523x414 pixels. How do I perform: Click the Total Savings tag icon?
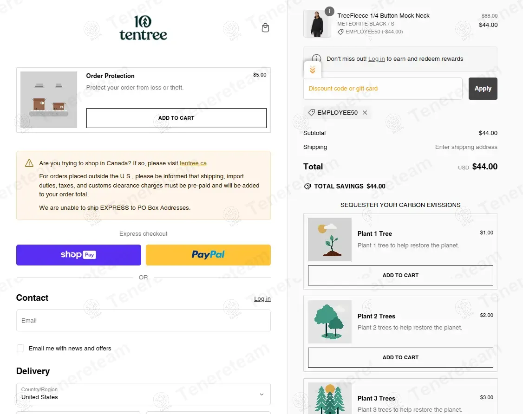tap(307, 186)
